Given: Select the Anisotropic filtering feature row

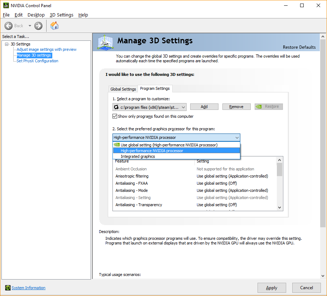Looking at the screenshot, I should pyautogui.click(x=194, y=176).
